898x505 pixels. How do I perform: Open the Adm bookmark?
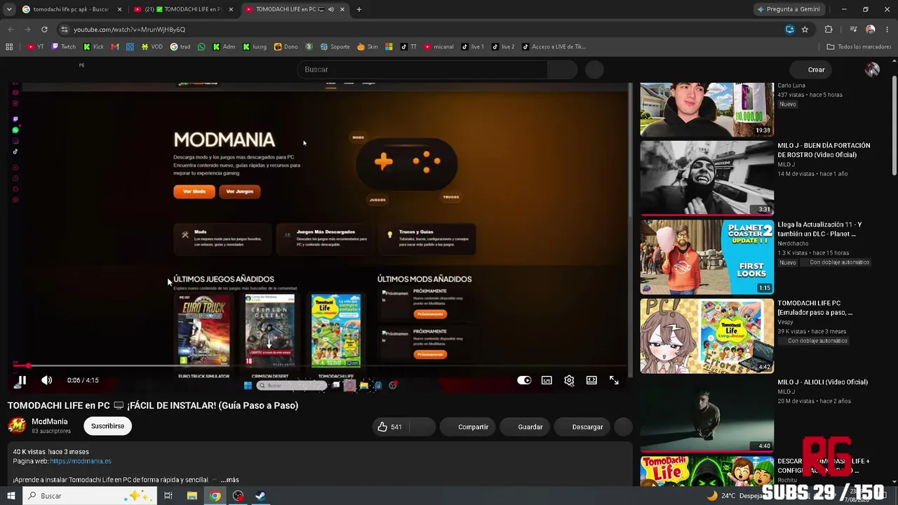(x=224, y=47)
